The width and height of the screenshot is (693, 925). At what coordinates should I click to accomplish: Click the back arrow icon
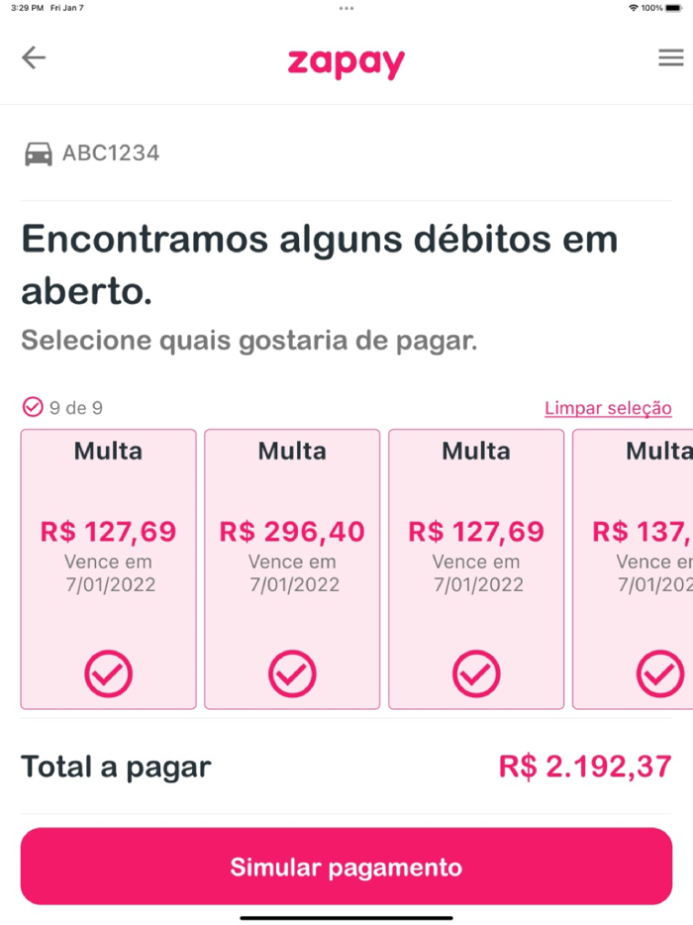pyautogui.click(x=34, y=57)
